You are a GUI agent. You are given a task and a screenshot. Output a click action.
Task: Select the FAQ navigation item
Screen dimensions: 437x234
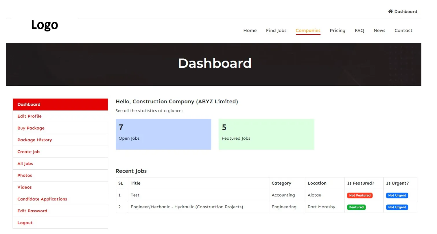[x=359, y=30]
